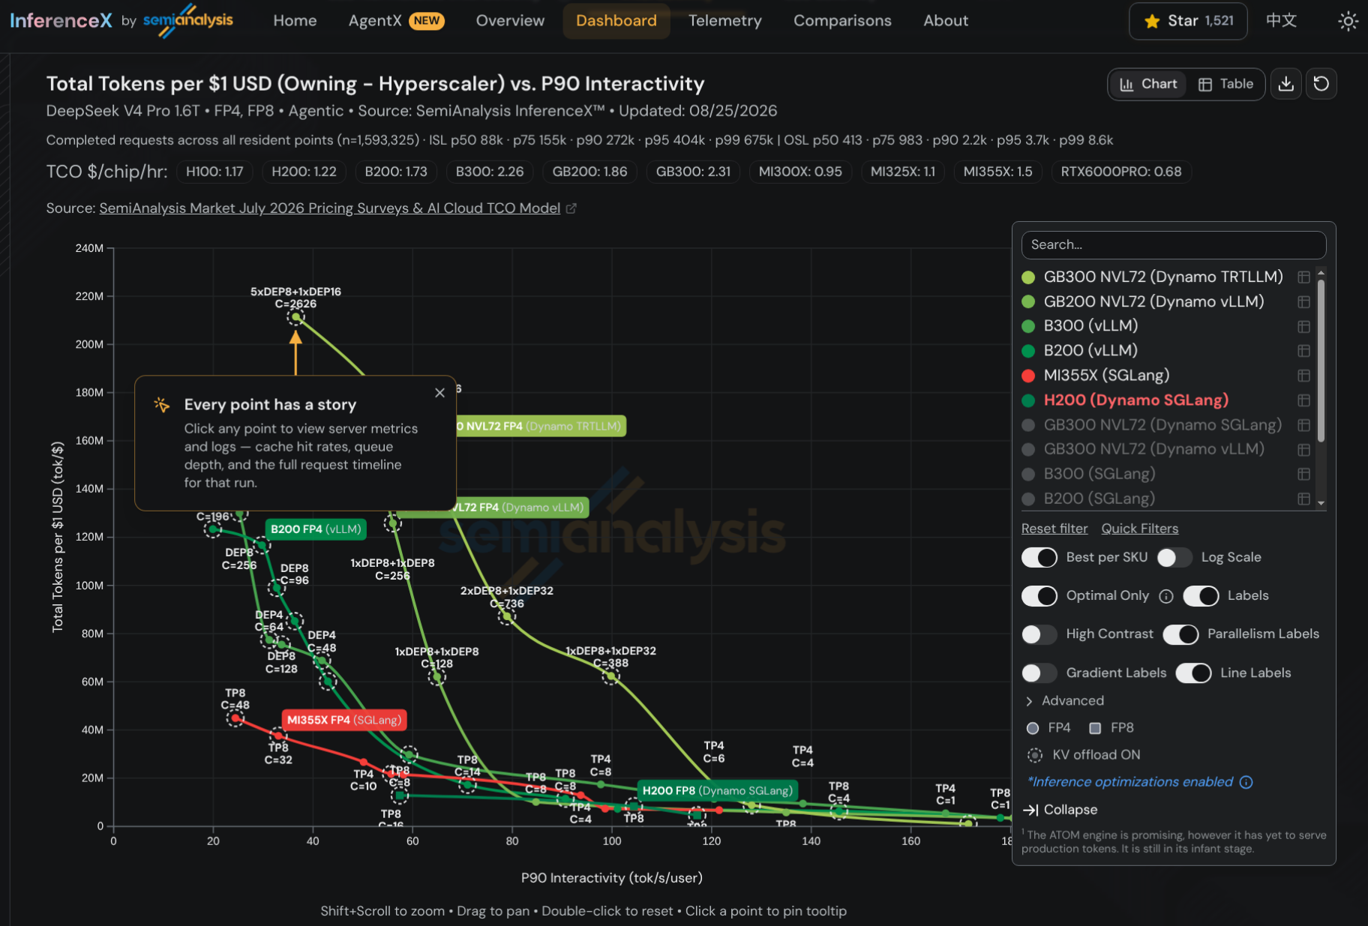Viewport: 1368px width, 926px height.
Task: Open the Telemetry nav item
Action: point(725,21)
